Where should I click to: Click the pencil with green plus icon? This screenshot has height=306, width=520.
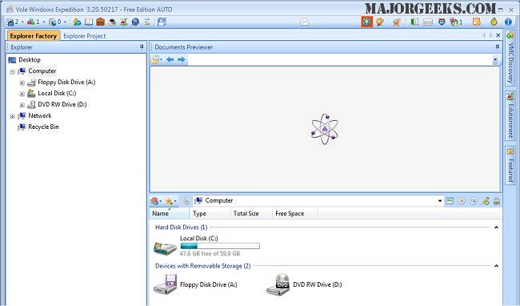(x=485, y=201)
